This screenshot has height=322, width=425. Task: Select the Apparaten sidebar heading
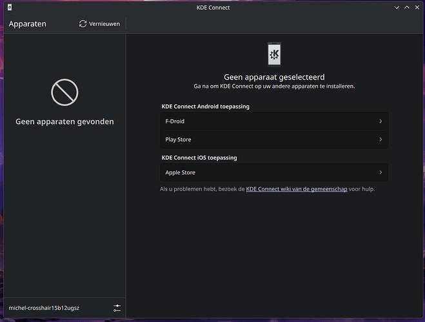(x=27, y=24)
